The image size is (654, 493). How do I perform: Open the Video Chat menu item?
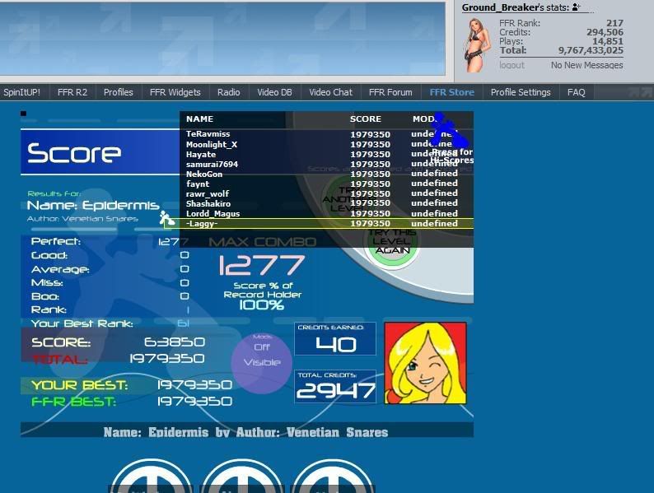[331, 92]
